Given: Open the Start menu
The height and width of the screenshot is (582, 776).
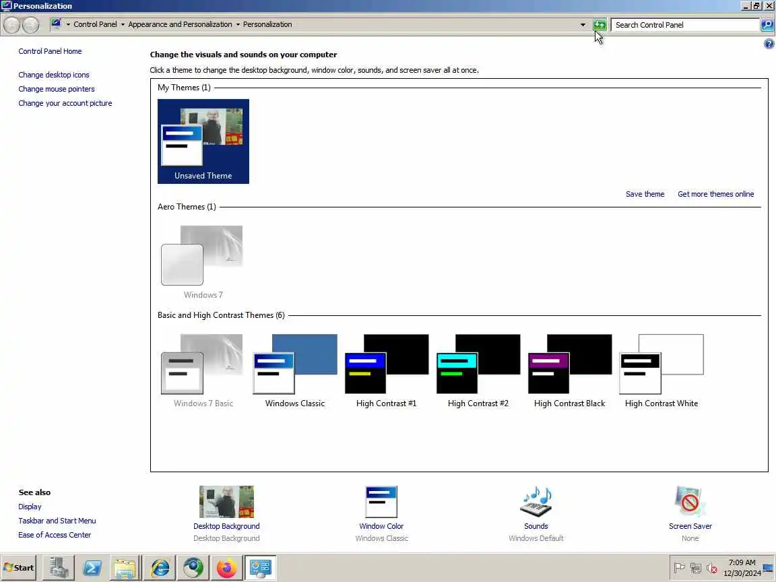Looking at the screenshot, I should point(19,568).
